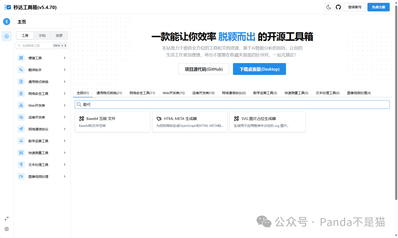Image resolution: width=398 pixels, height=238 pixels.
Task: Expand the 通用格式转换 chevron
Action: pyautogui.click(x=65, y=82)
